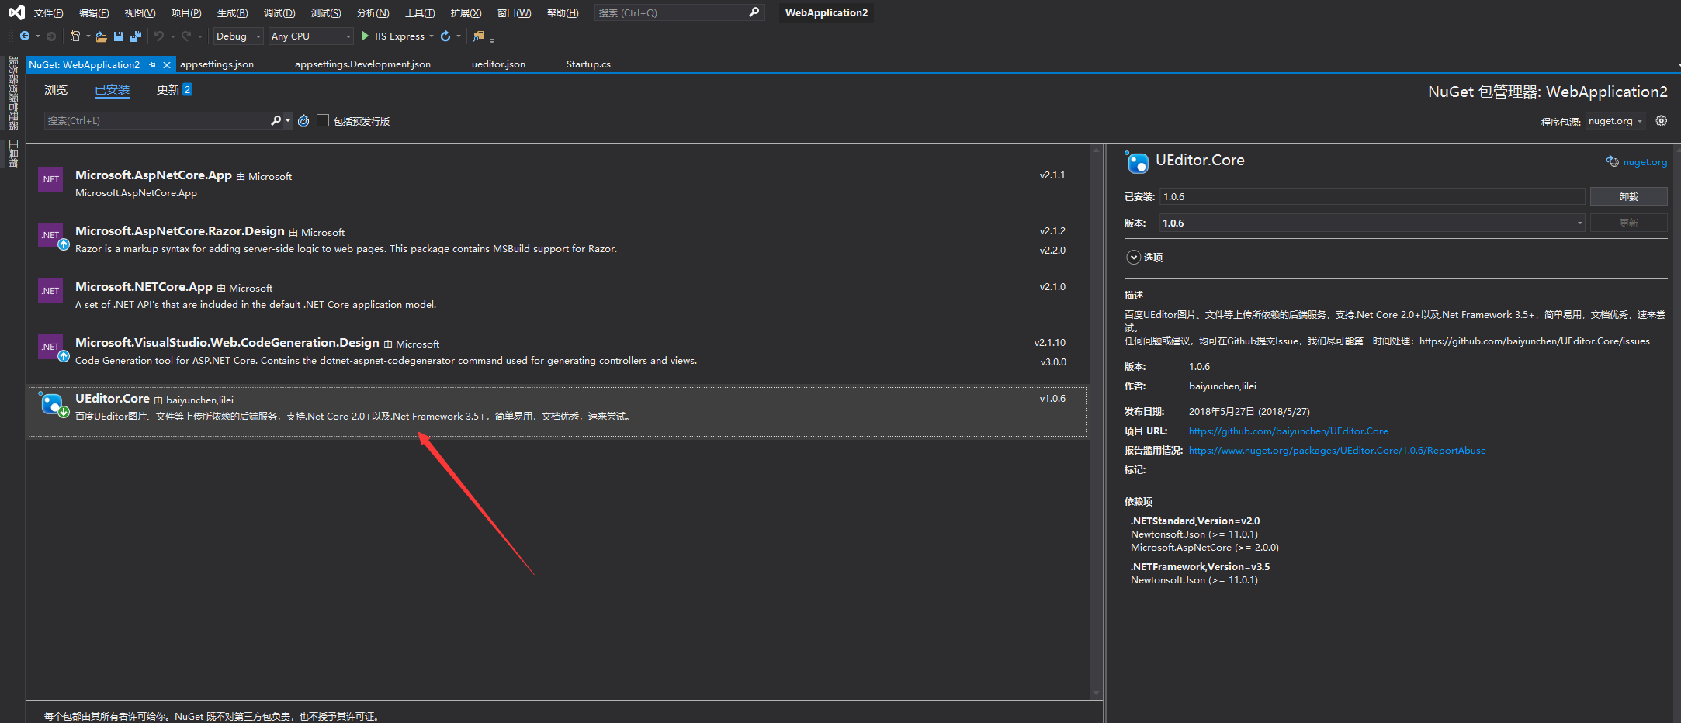1681x723 pixels.
Task: Click the Microsoft.NETCore.App .NET icon
Action: [x=50, y=291]
